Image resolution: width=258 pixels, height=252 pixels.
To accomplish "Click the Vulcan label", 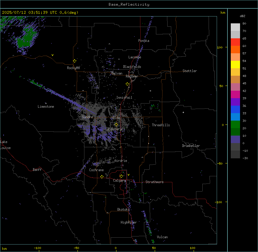I will pyautogui.click(x=163, y=237).
